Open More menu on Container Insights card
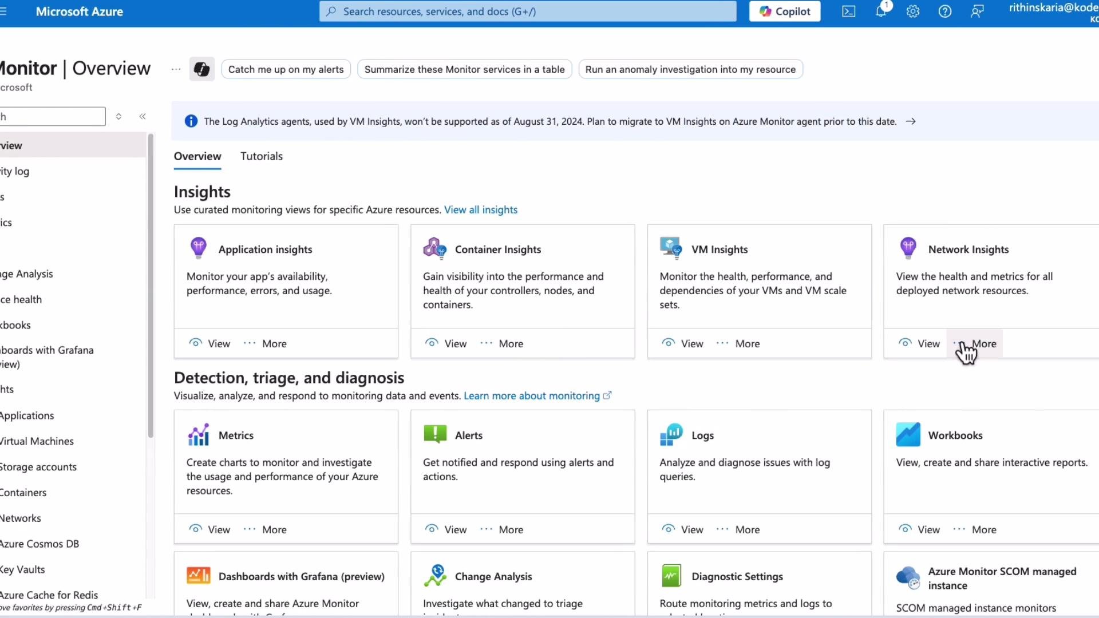 tap(501, 343)
